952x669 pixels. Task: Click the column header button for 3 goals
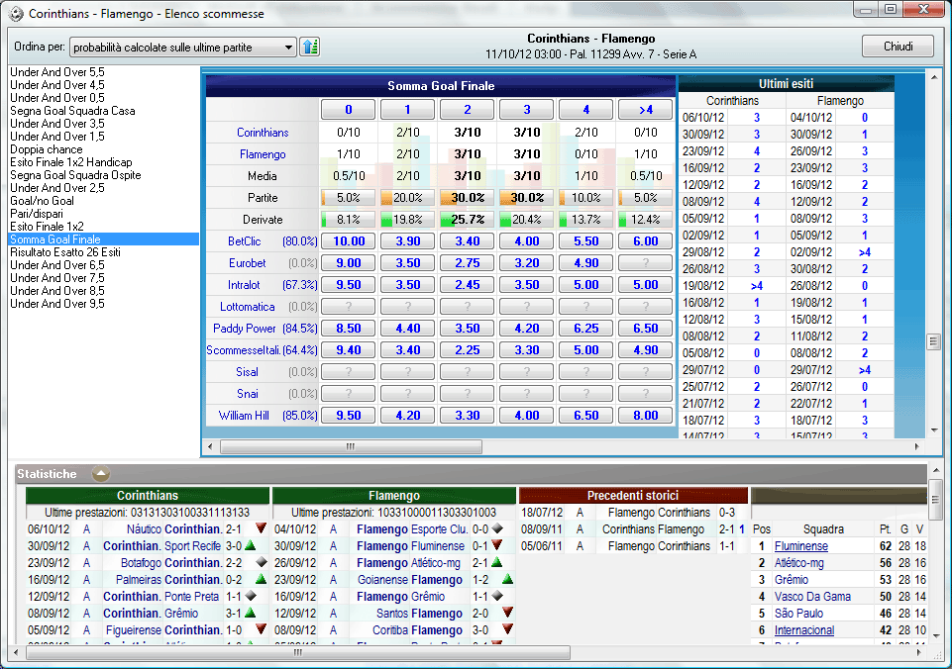click(527, 110)
